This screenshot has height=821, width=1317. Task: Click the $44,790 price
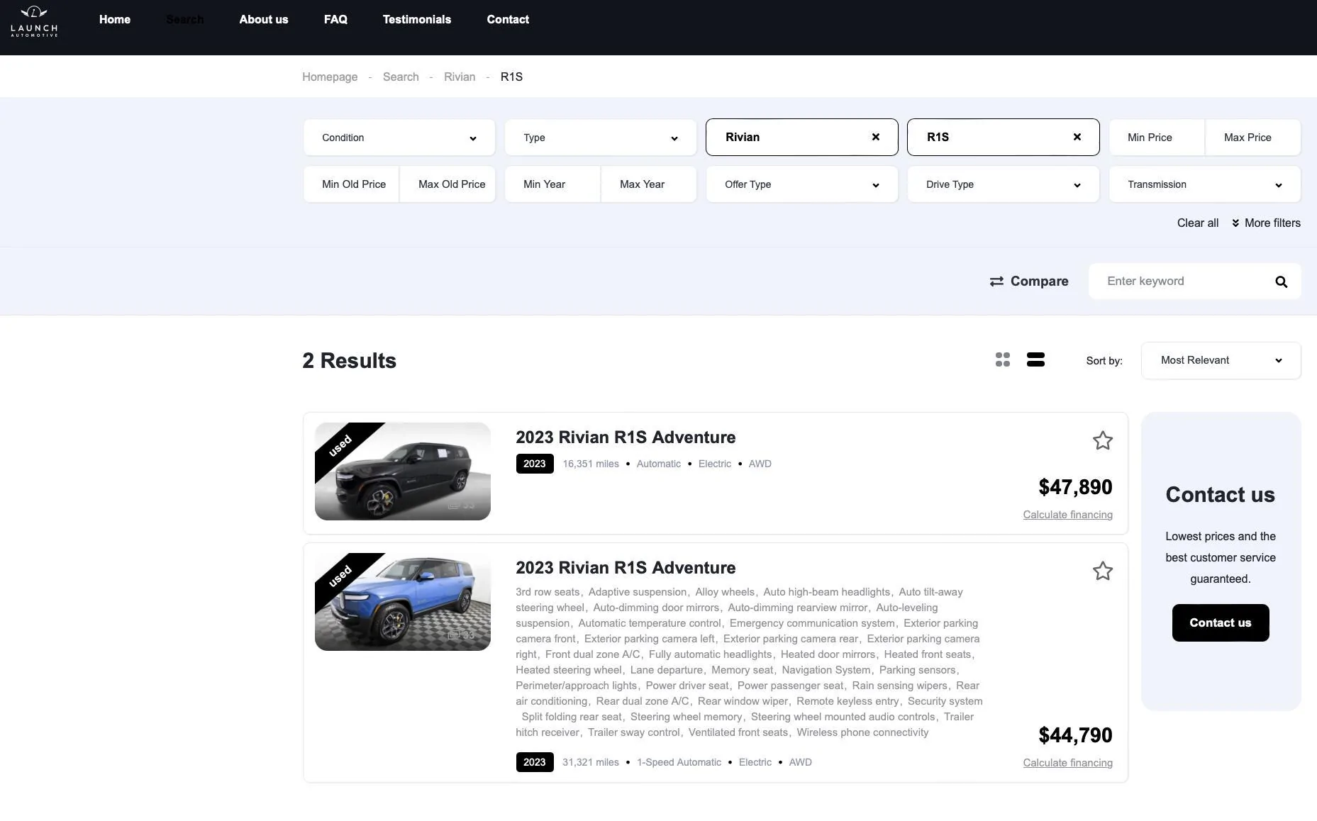click(1075, 736)
